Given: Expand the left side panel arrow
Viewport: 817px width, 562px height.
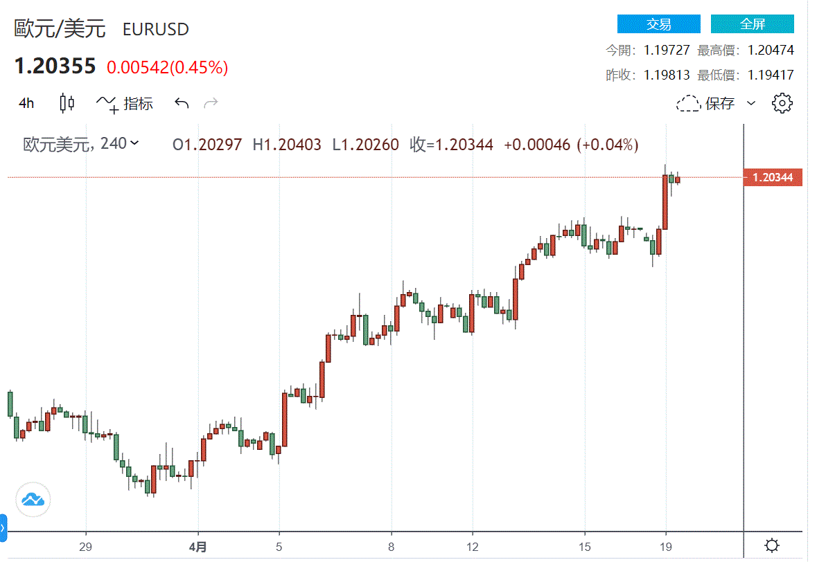Looking at the screenshot, I should [3, 527].
